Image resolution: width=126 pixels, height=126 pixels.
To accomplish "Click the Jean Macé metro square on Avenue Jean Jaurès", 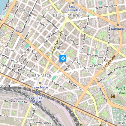I will (40, 83).
